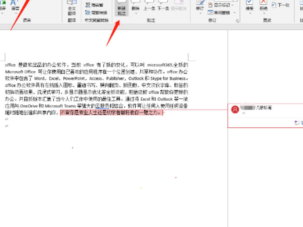Expand the dropdown arrow under 删除
The image size is (303, 227).
click(x=136, y=14)
